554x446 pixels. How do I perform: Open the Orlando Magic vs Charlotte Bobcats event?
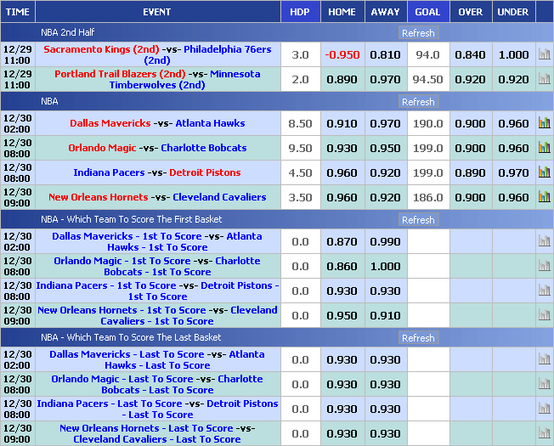click(157, 148)
